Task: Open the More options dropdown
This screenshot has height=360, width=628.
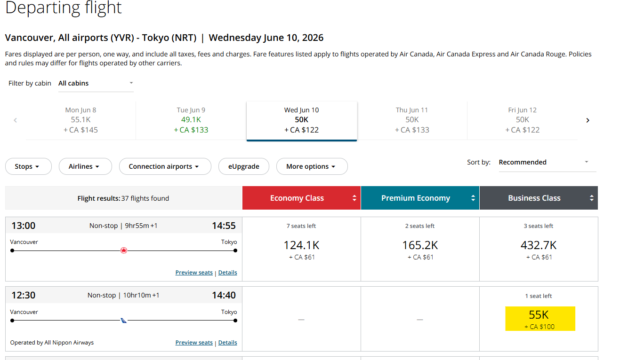Action: pos(312,166)
